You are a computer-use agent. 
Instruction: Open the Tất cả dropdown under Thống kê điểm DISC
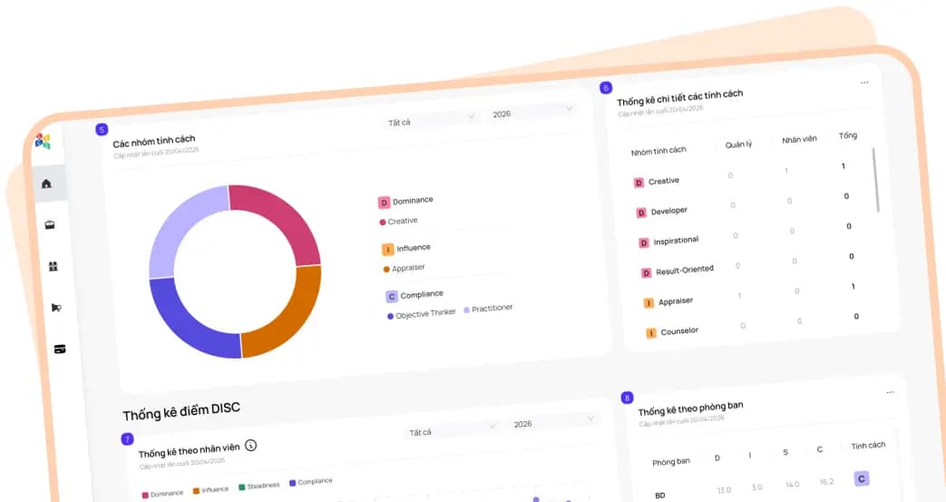pyautogui.click(x=452, y=429)
